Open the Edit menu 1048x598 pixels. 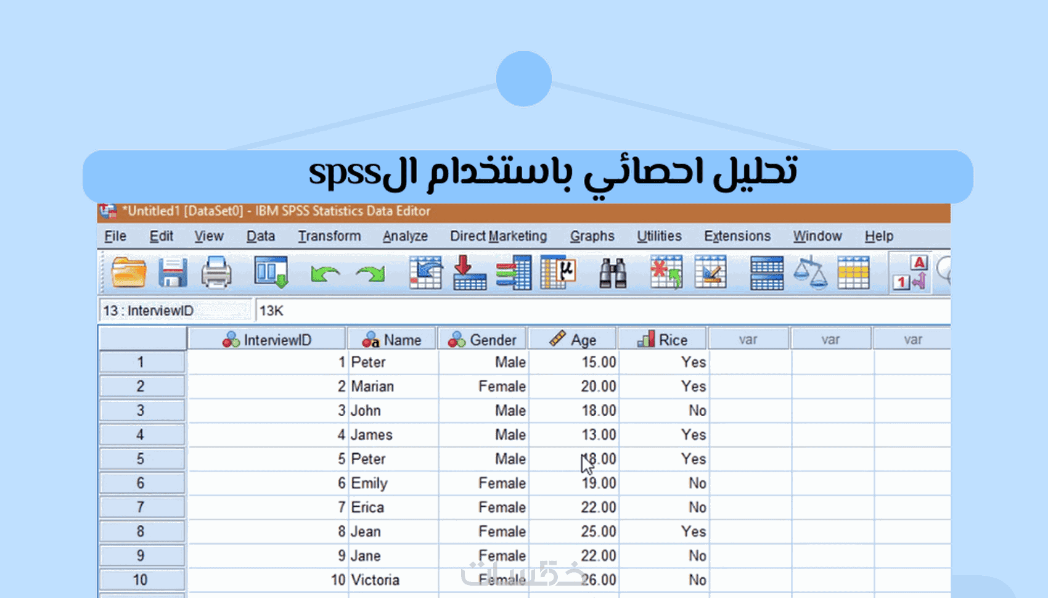pyautogui.click(x=162, y=236)
